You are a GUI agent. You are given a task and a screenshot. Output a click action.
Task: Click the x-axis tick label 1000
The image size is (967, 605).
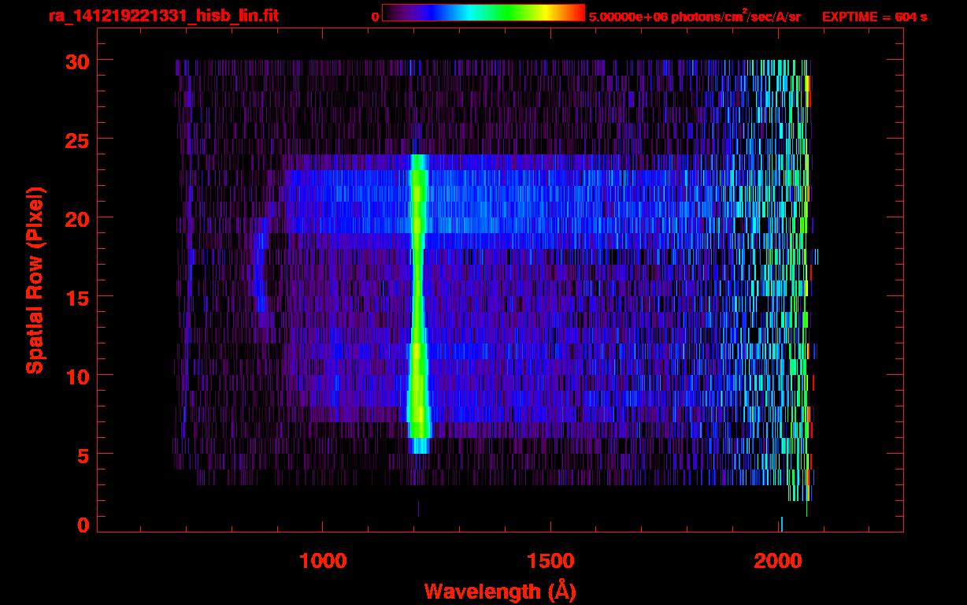[x=323, y=561]
